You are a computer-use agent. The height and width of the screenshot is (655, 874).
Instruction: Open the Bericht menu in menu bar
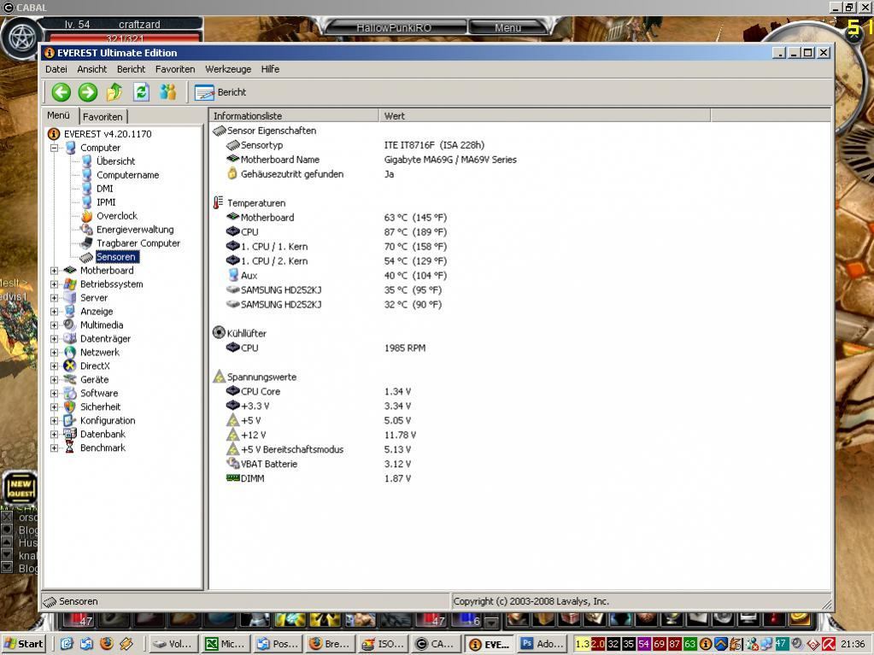(x=131, y=69)
